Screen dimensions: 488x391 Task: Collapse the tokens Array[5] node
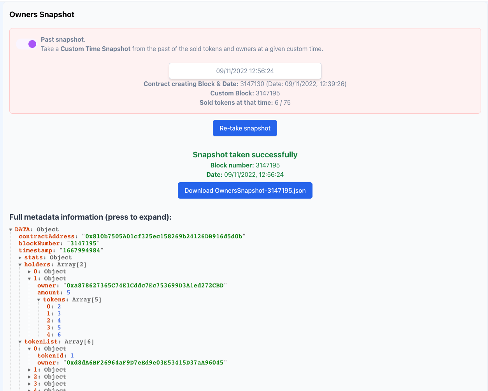(x=39, y=300)
